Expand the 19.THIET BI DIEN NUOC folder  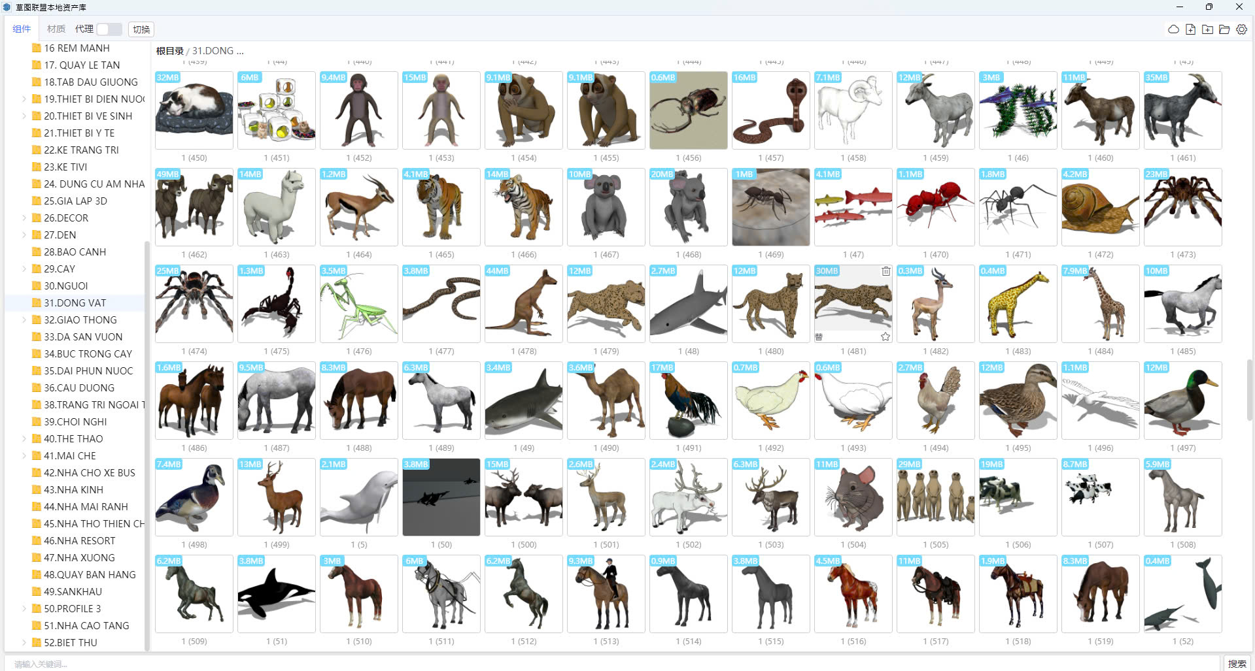[24, 99]
